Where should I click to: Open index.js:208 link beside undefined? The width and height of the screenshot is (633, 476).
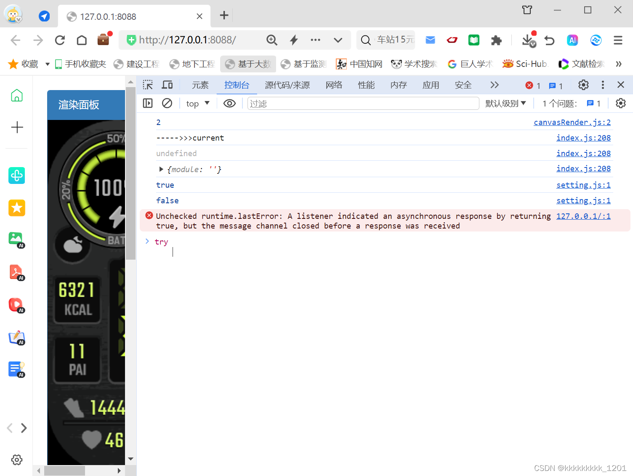click(x=583, y=154)
